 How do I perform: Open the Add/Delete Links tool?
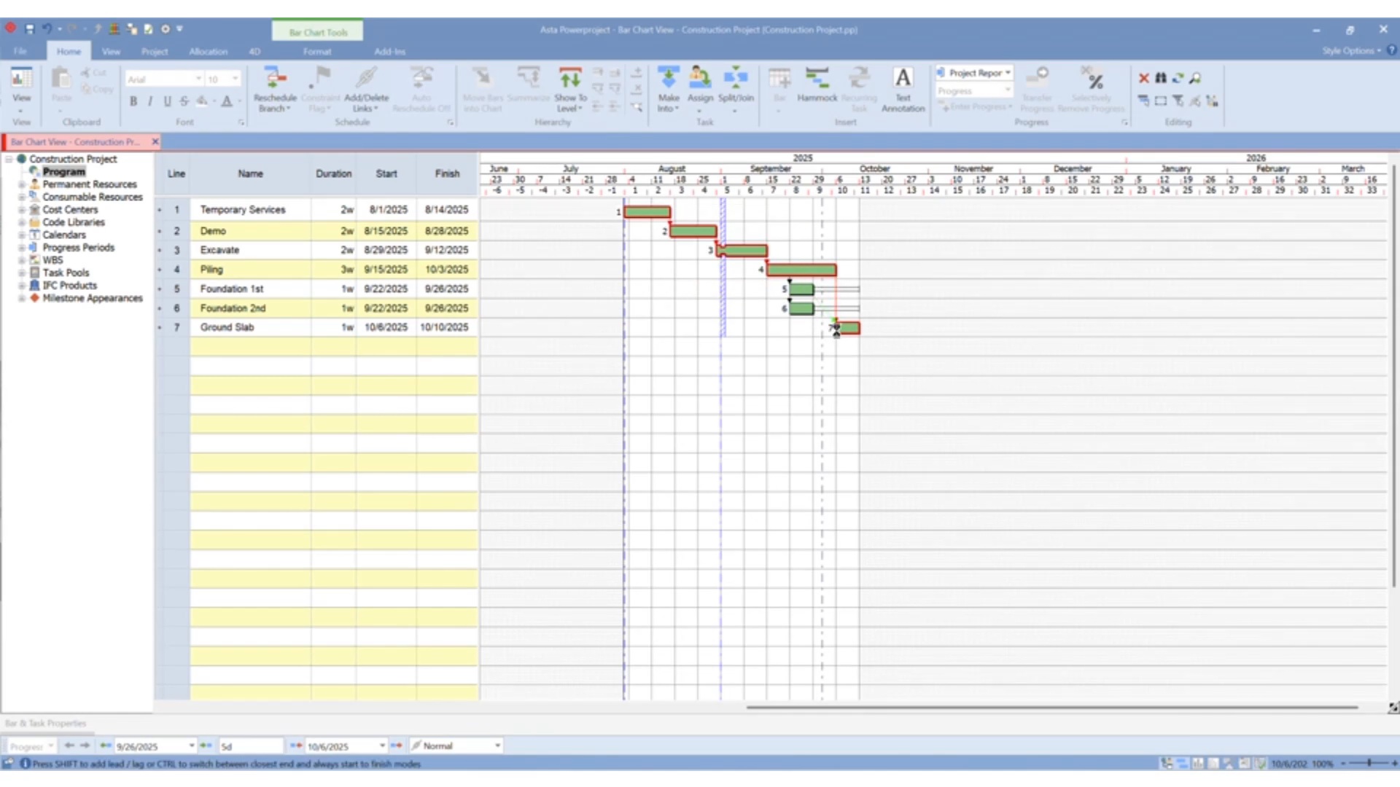(366, 79)
